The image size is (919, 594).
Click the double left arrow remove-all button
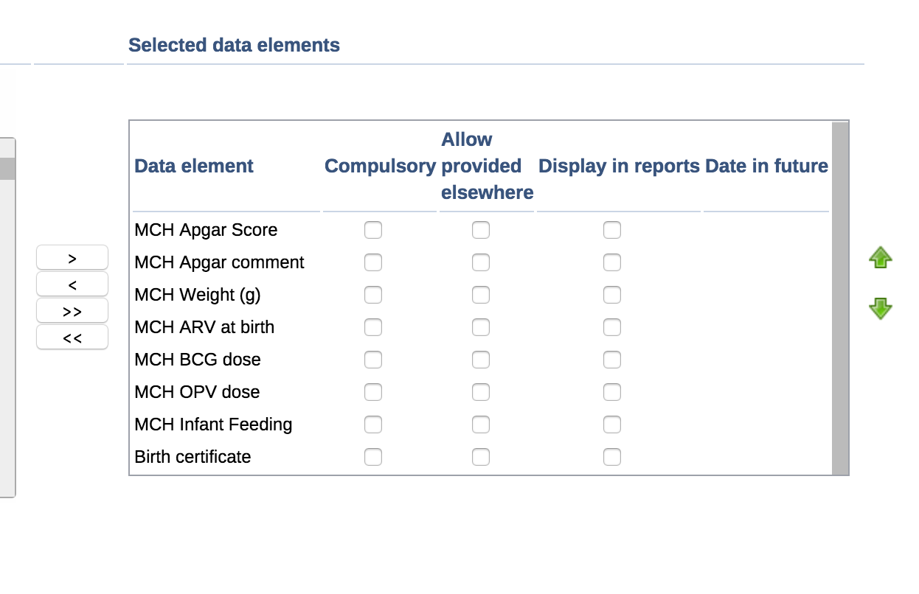pyautogui.click(x=72, y=338)
